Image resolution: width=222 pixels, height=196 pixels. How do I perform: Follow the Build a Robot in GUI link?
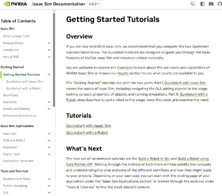[154, 159]
